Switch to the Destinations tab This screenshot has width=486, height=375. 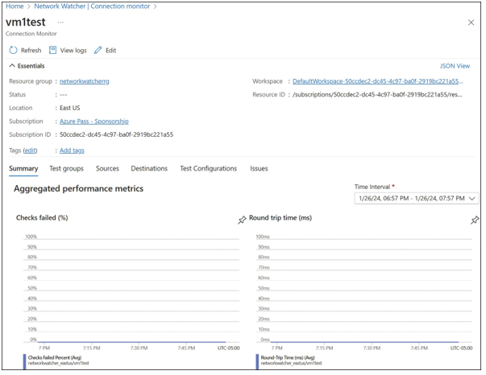click(x=149, y=169)
